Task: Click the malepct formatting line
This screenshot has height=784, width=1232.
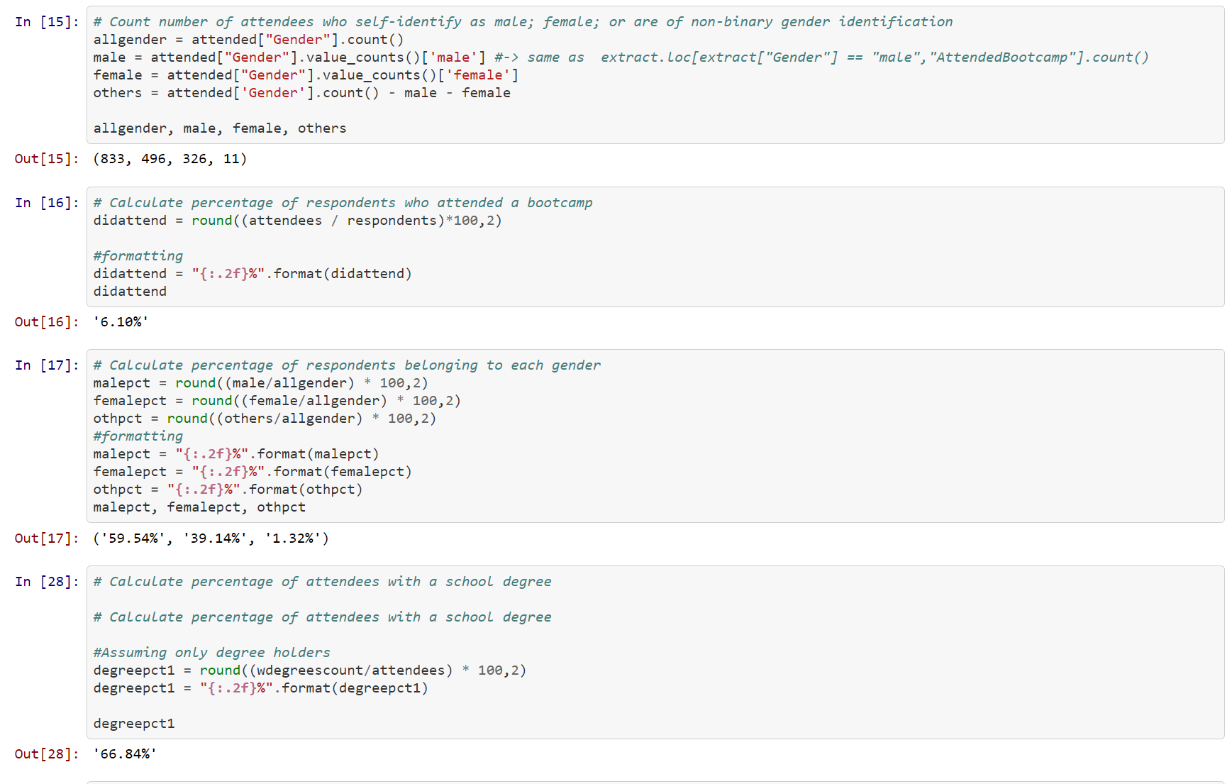Action: click(234, 453)
